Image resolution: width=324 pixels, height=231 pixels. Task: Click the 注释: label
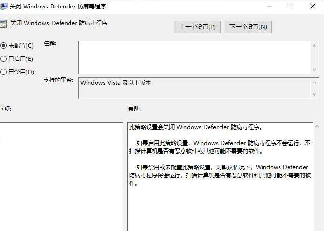click(50, 43)
